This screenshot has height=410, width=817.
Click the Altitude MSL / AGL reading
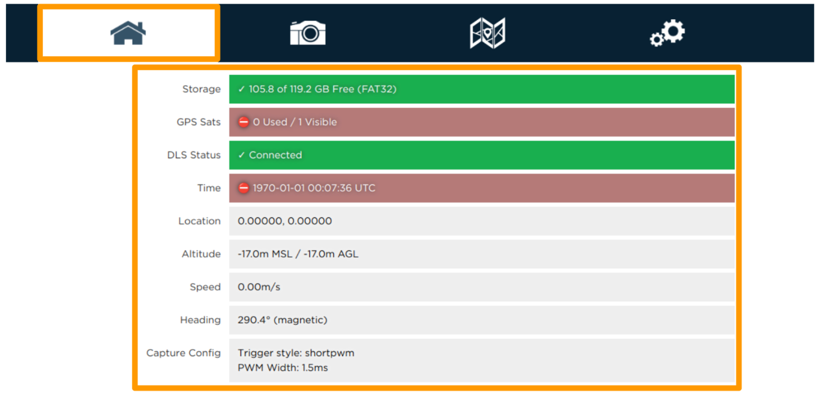point(298,254)
